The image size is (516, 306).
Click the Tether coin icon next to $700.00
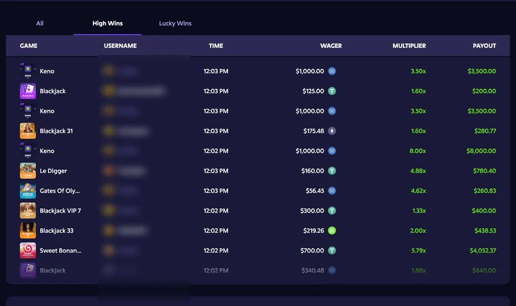pyautogui.click(x=332, y=251)
